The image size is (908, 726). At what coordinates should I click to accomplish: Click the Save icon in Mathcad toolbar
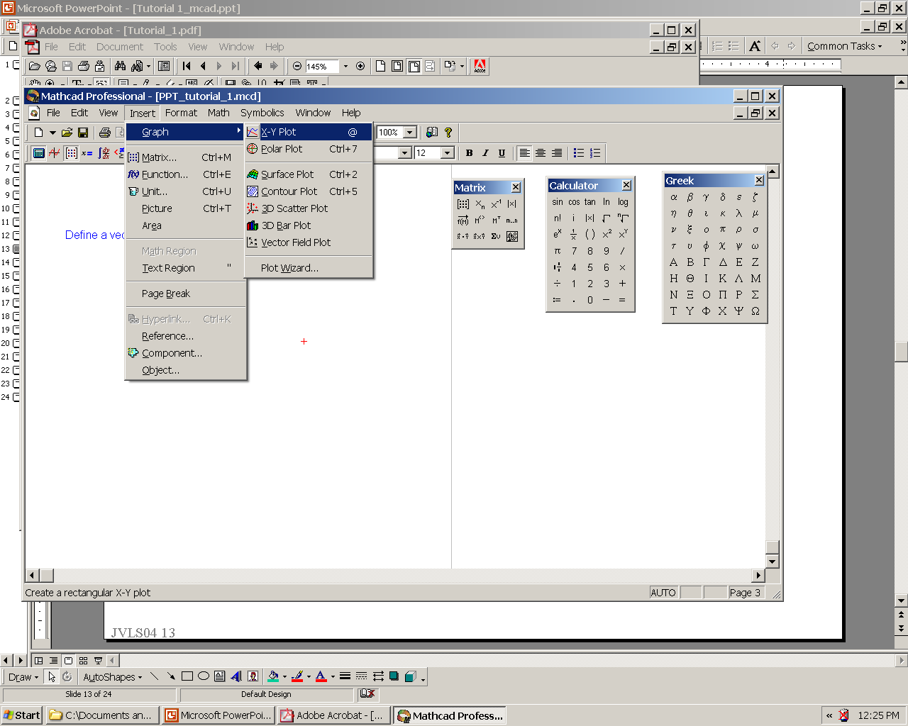pos(83,133)
